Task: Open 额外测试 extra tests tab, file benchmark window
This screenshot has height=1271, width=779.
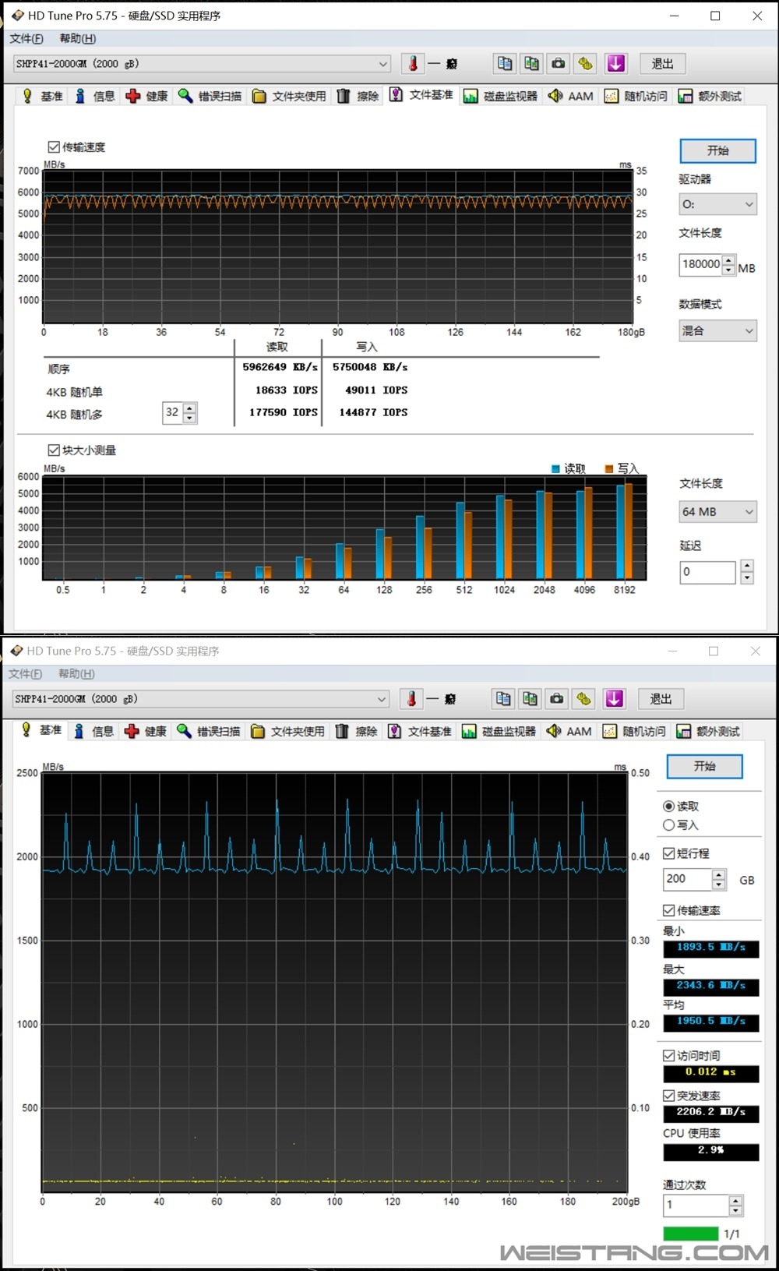Action: (x=710, y=96)
